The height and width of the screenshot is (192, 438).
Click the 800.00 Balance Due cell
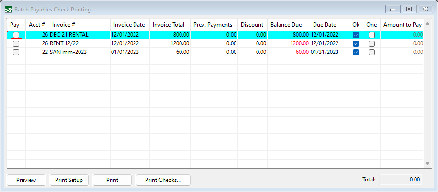pyautogui.click(x=289, y=35)
